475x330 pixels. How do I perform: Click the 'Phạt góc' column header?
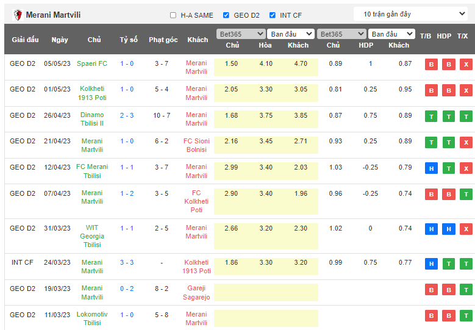[x=163, y=40]
